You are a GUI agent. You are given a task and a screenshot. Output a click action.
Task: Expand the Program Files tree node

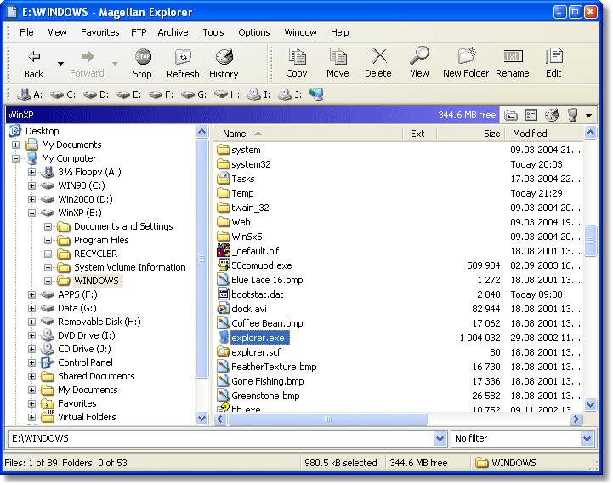(x=48, y=240)
